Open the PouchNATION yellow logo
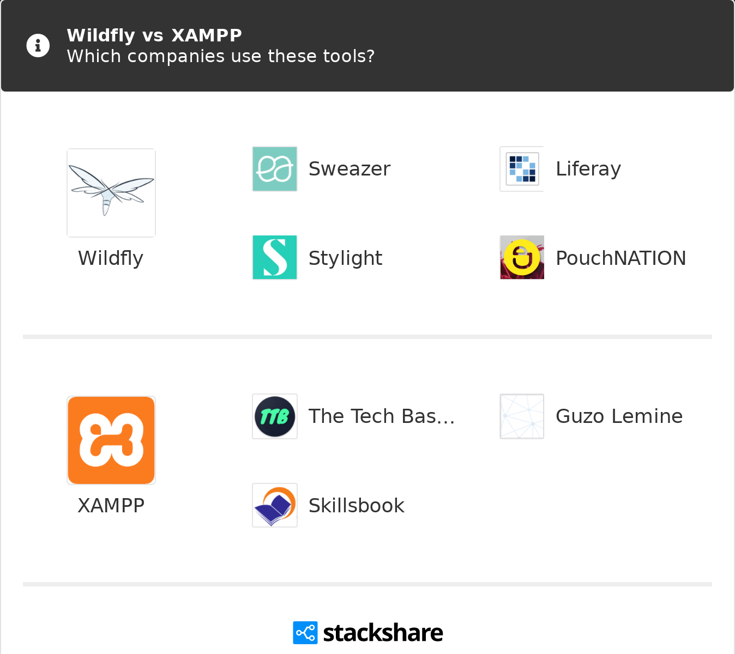735x654 pixels. point(522,258)
